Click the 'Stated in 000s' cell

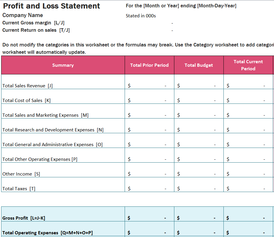tap(141, 16)
